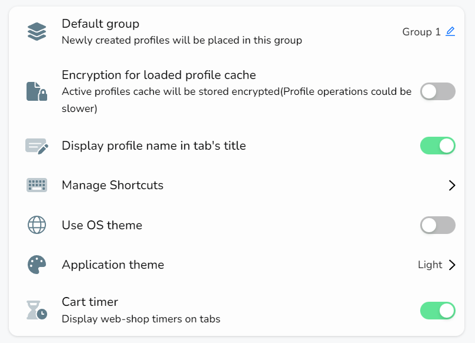Turn off the Cart timer switch

(x=438, y=311)
